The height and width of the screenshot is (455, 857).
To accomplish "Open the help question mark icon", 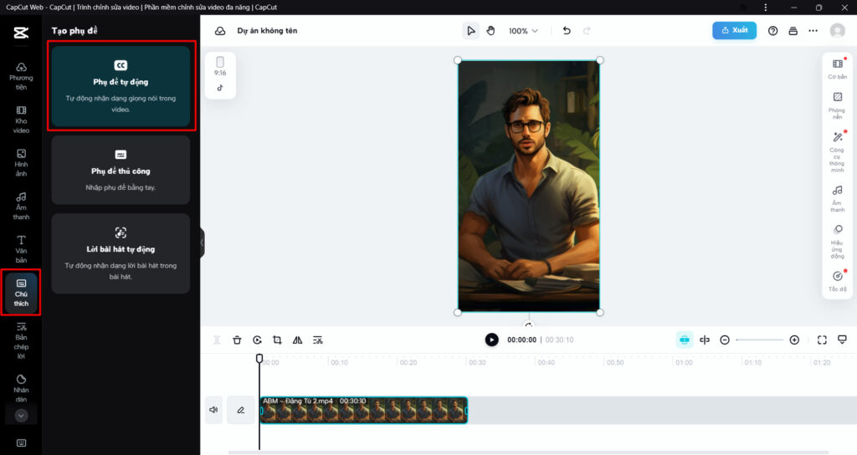I will click(772, 31).
